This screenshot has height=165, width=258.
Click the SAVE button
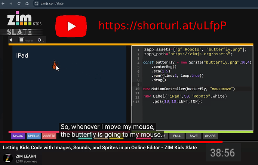click(x=194, y=136)
